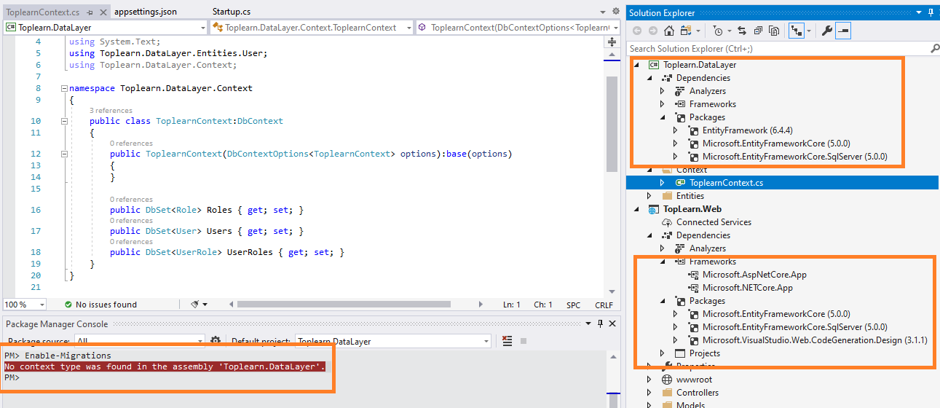Click the Search Solution Explorer field
This screenshot has width=940, height=408.
775,49
